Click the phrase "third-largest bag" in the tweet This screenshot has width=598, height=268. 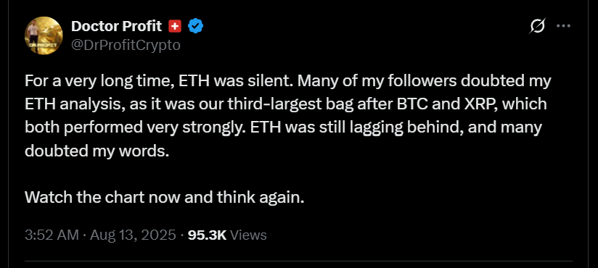pyautogui.click(x=282, y=104)
